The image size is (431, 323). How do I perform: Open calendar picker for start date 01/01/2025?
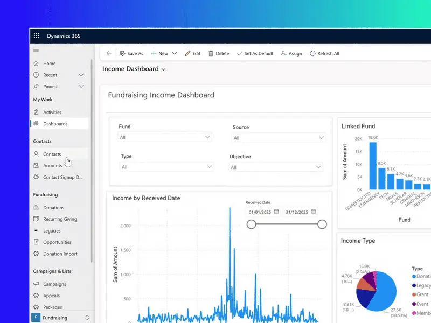276,212
